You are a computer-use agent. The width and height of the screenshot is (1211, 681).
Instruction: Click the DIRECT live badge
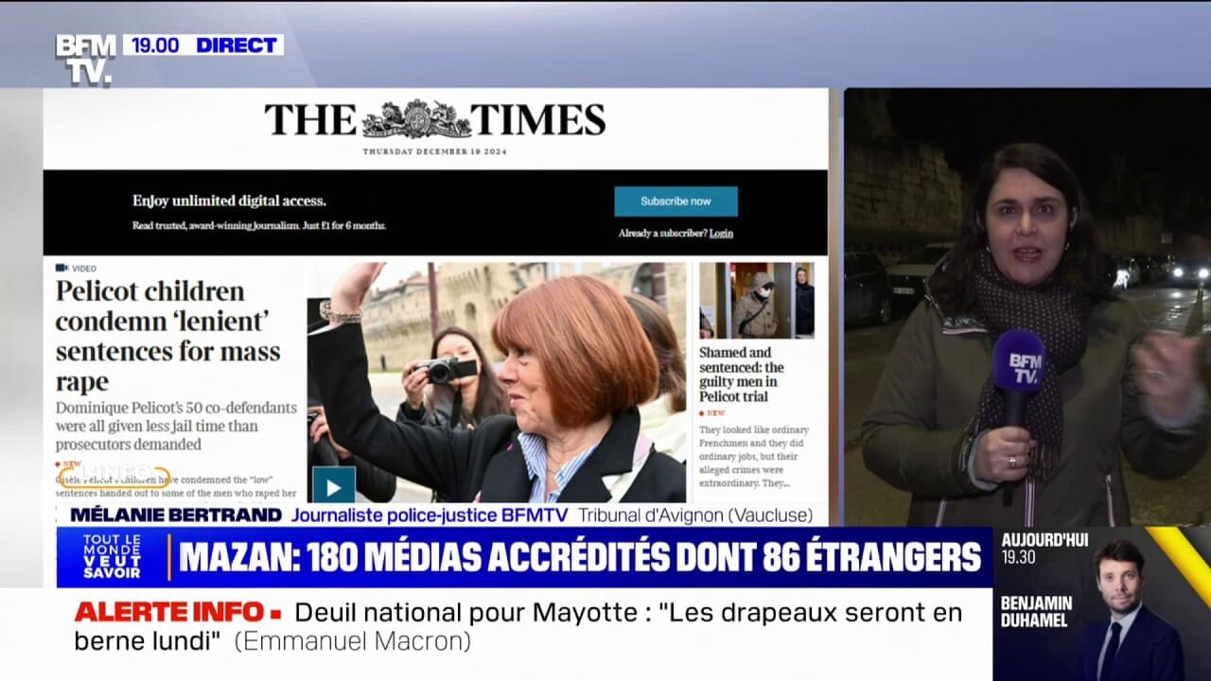237,44
